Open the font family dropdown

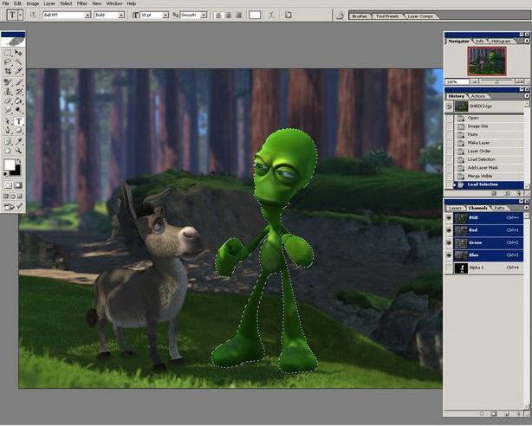coord(88,16)
